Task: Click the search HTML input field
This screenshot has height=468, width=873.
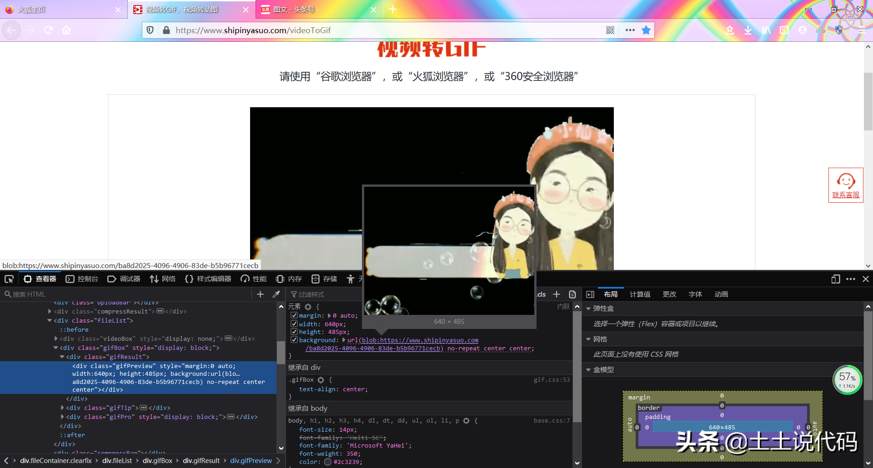Action: tap(127, 294)
